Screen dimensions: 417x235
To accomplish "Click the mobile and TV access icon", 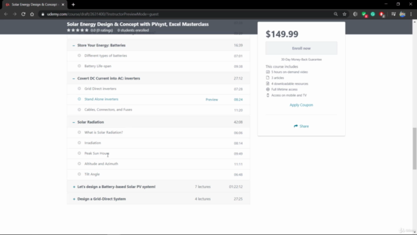I will coord(268,95).
